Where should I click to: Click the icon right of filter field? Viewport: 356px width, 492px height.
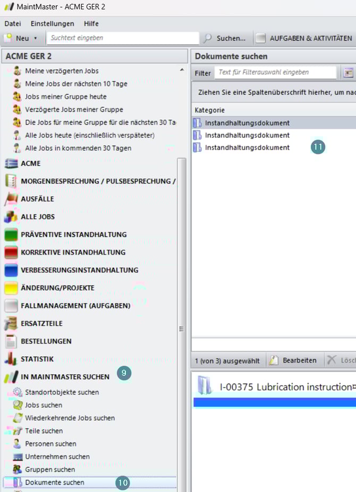[x=349, y=73]
